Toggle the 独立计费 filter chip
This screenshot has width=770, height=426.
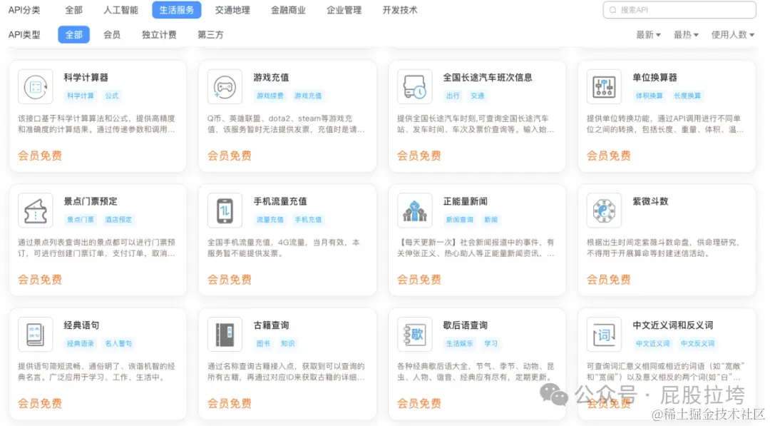click(159, 34)
